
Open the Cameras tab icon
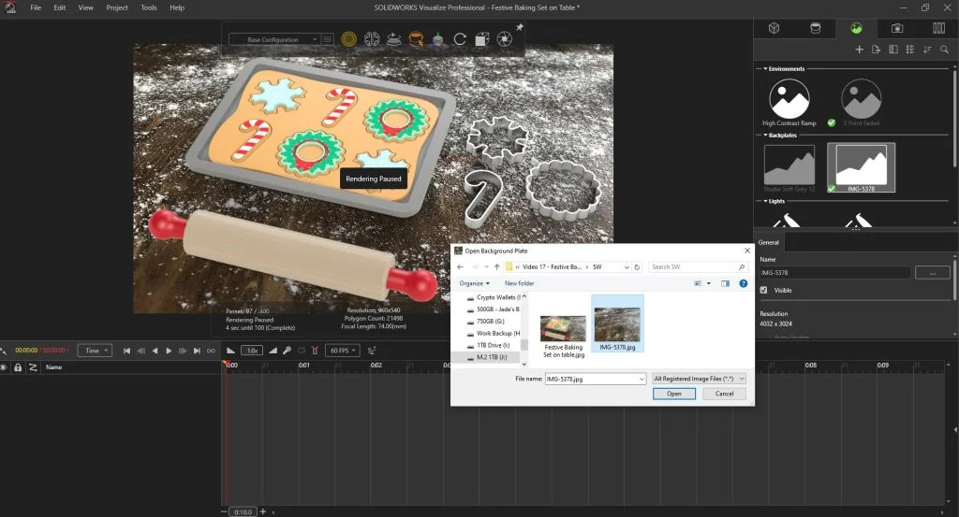(x=897, y=28)
